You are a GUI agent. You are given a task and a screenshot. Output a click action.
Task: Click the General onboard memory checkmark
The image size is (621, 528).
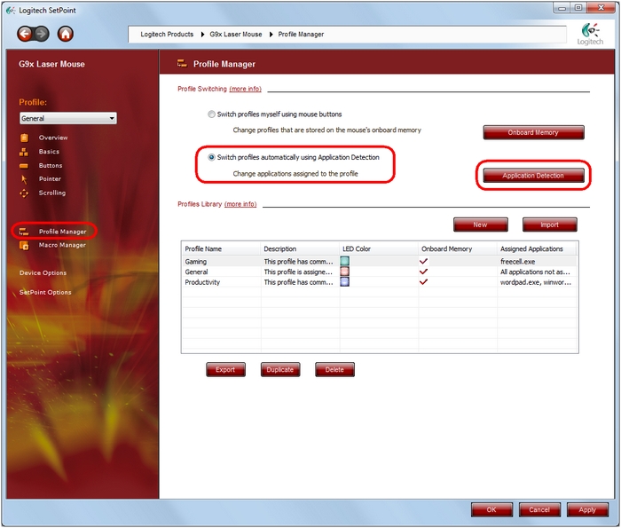tap(423, 272)
